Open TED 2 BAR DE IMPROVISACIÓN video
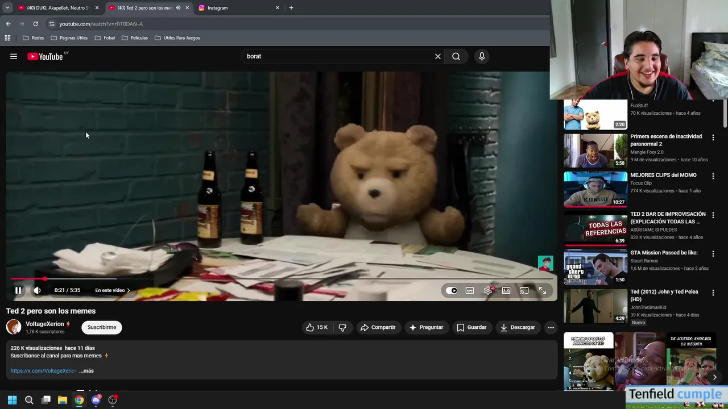 [668, 218]
